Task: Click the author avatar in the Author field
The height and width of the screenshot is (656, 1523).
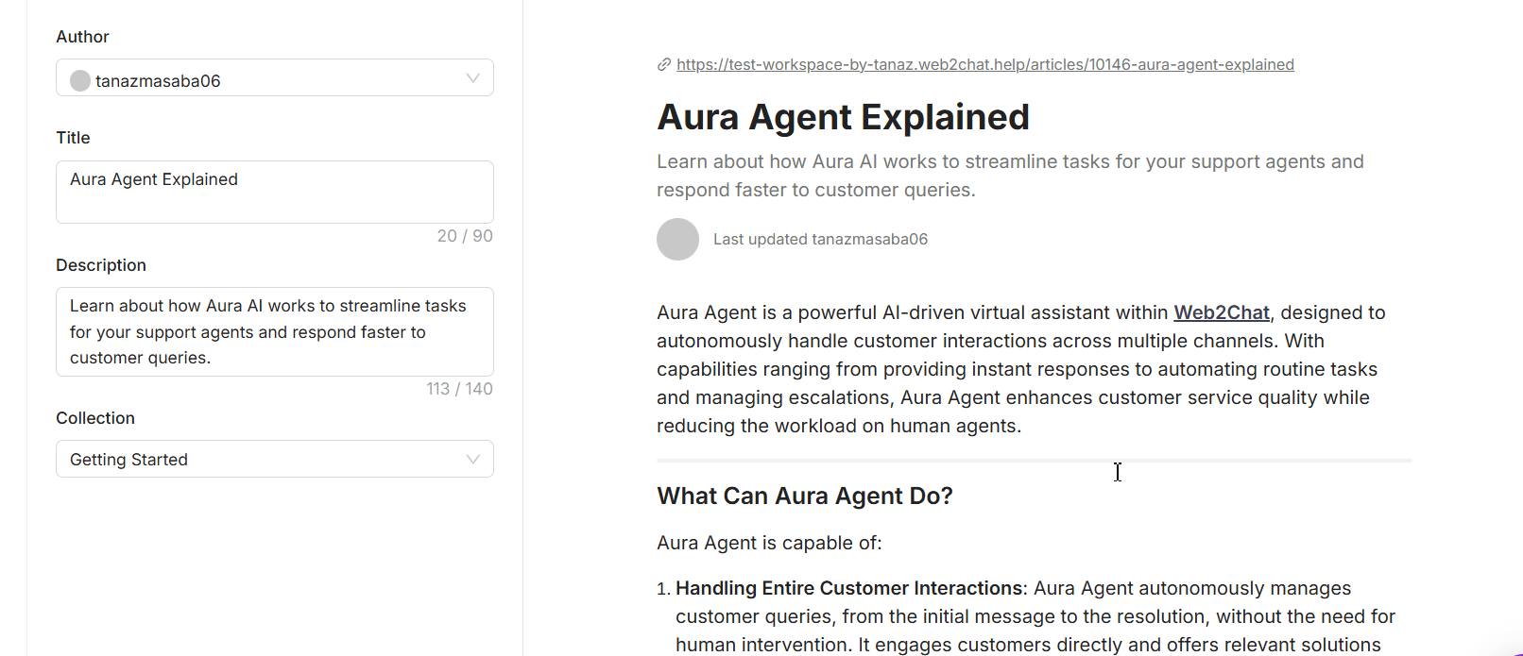Action: point(80,81)
